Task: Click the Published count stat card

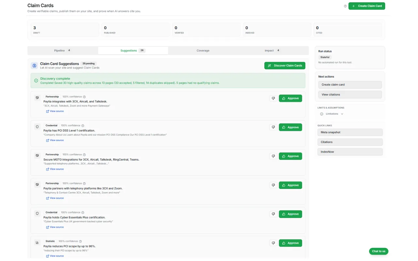Action: coord(136,30)
